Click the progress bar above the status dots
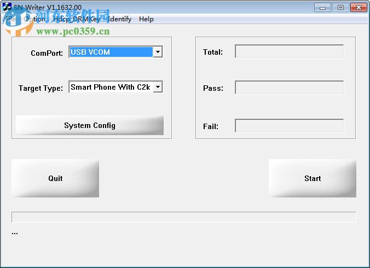This screenshot has width=370, height=268. (184, 217)
